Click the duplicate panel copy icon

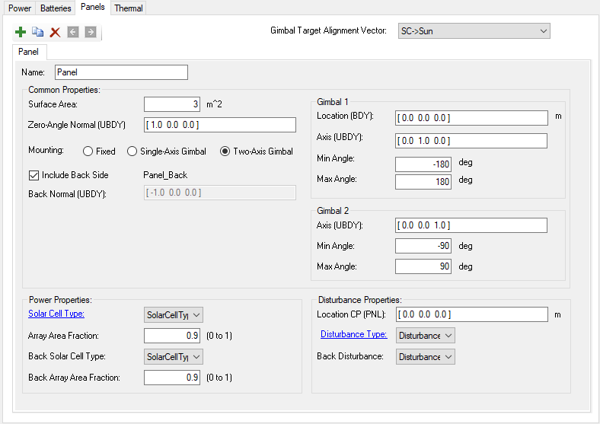click(x=38, y=32)
